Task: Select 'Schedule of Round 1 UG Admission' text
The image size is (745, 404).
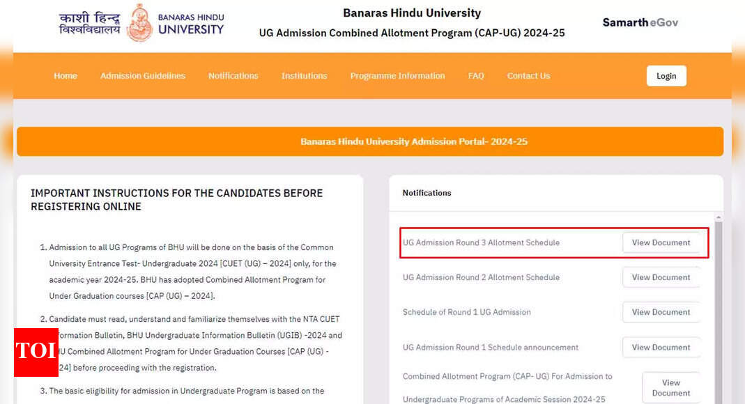Action: click(x=466, y=312)
